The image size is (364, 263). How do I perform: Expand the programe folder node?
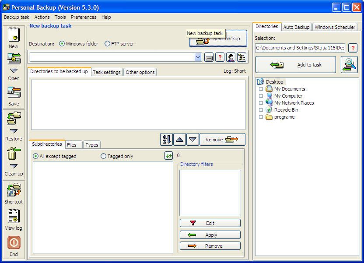coord(261,117)
